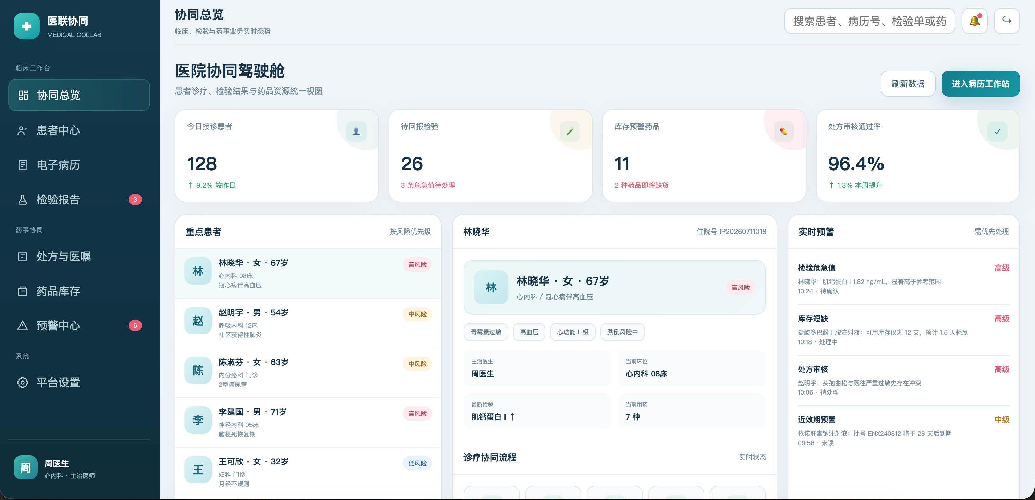This screenshot has height=500, width=1035.
Task: Click the 跌倒风险中 tag
Action: 622,332
